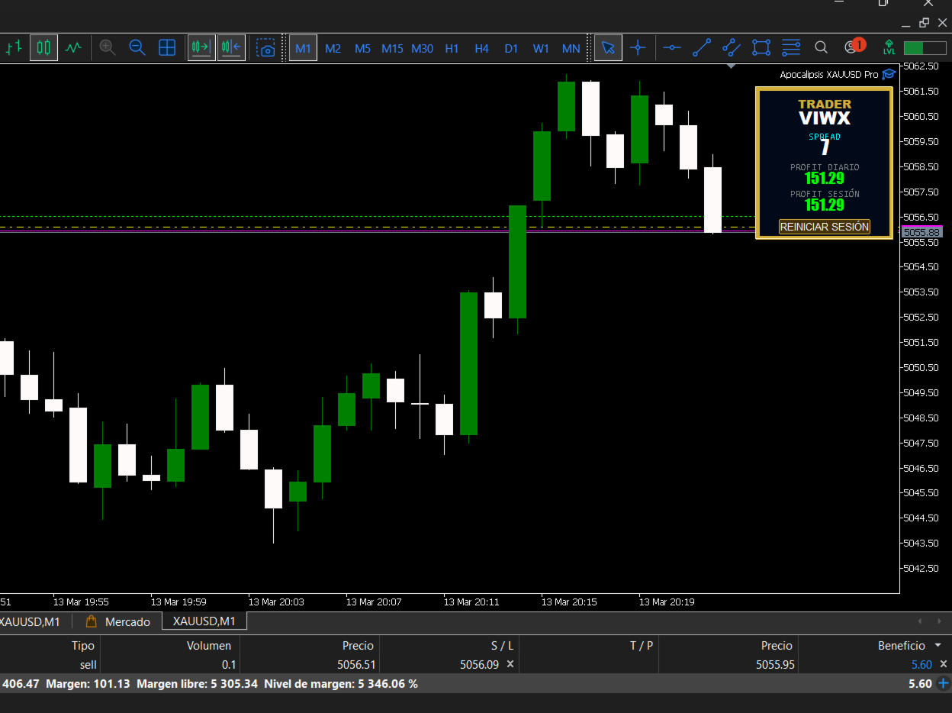The height and width of the screenshot is (713, 952).
Task: Open the chart shift triangle marker
Action: (x=732, y=66)
